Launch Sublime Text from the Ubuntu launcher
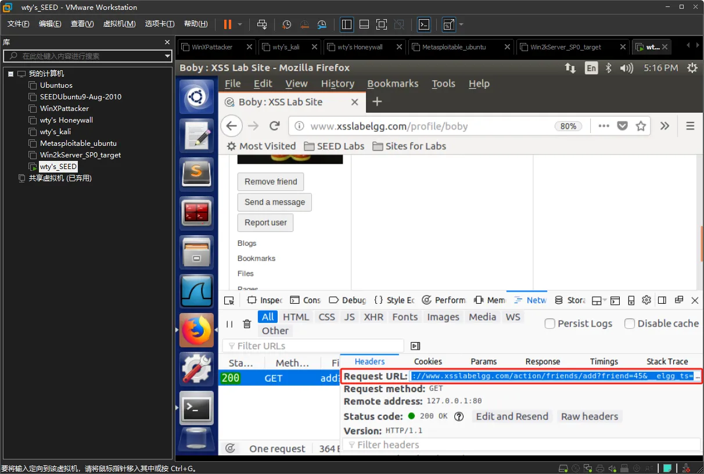 [197, 174]
